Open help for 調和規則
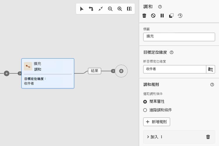Image resolution: width=219 pixels, height=146 pixels. click(212, 84)
